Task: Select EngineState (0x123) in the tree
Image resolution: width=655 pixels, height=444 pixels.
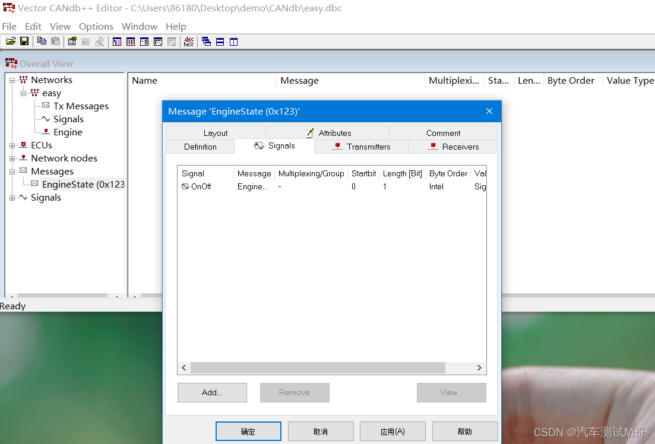Action: [x=83, y=184]
